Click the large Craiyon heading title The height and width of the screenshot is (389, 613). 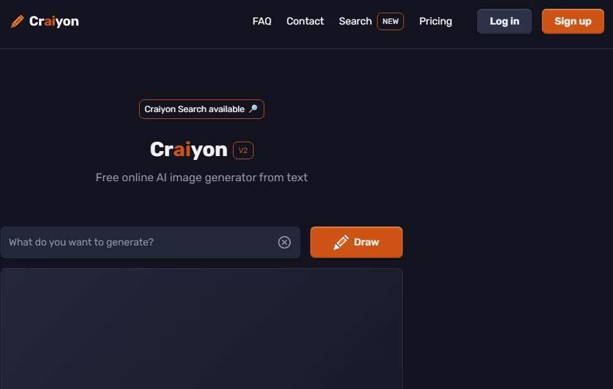(188, 150)
